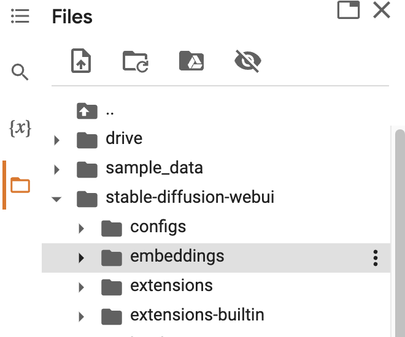Open the embeddings folder's three-dot menu
405x337 pixels.
[x=376, y=258]
